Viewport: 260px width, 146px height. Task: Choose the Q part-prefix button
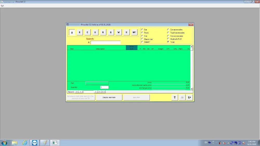111,32
